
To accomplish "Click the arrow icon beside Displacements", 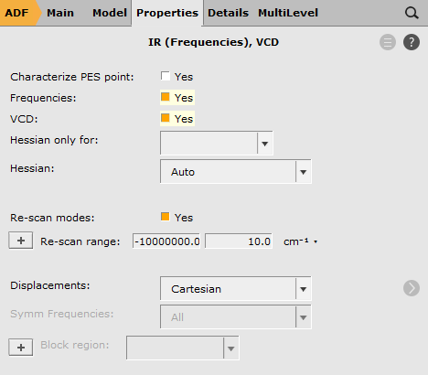I will [x=412, y=288].
